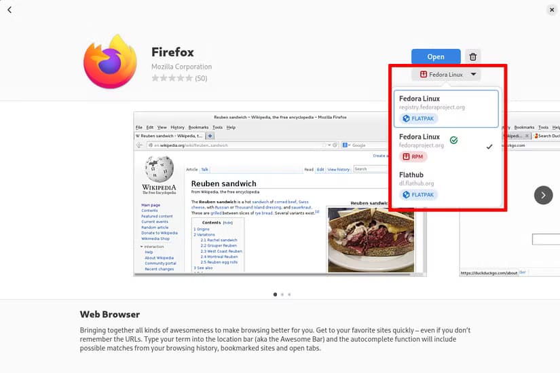Open Firefox with the Open button
The width and height of the screenshot is (560, 373).
(436, 56)
